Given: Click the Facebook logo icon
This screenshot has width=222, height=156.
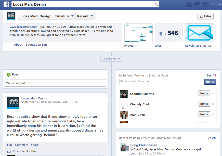Looking at the screenshot, I should click(7, 4).
